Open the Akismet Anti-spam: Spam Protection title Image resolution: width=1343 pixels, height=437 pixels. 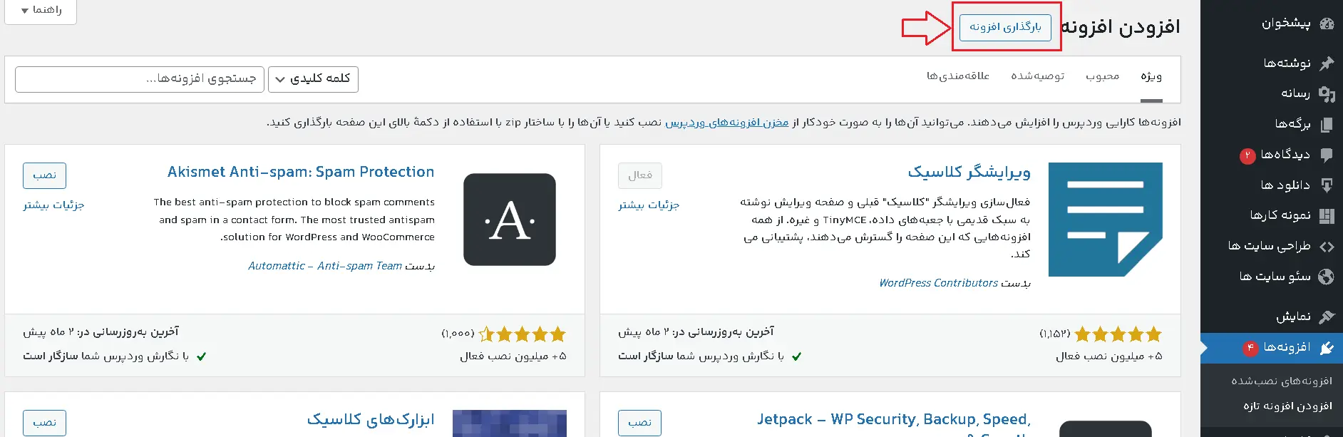[301, 172]
